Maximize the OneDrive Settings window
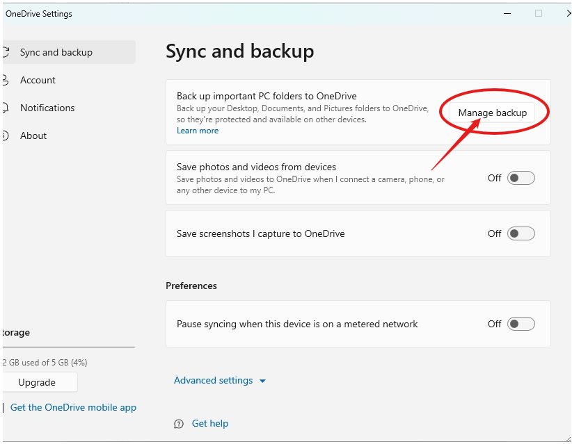Viewport: 572px width, 444px height. (x=539, y=13)
